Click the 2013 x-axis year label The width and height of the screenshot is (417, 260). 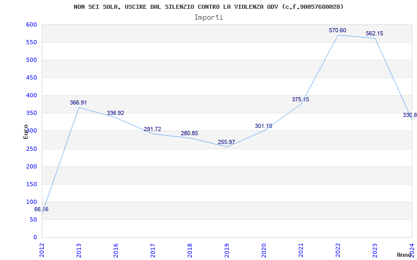click(x=79, y=250)
